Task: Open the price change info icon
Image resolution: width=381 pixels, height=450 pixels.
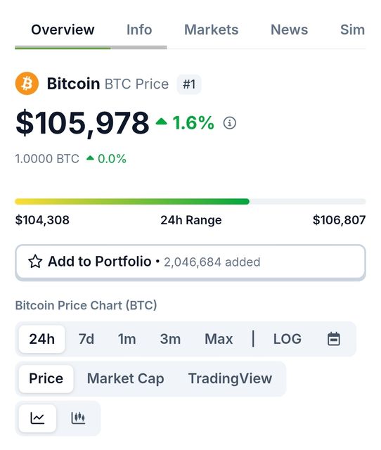Action: (x=230, y=123)
